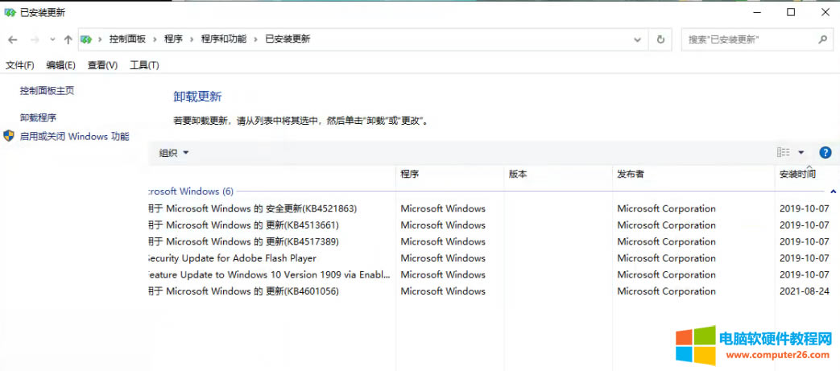This screenshot has width=840, height=371.
Task: Select the Microsoft Windows (6) group header
Action: [191, 191]
